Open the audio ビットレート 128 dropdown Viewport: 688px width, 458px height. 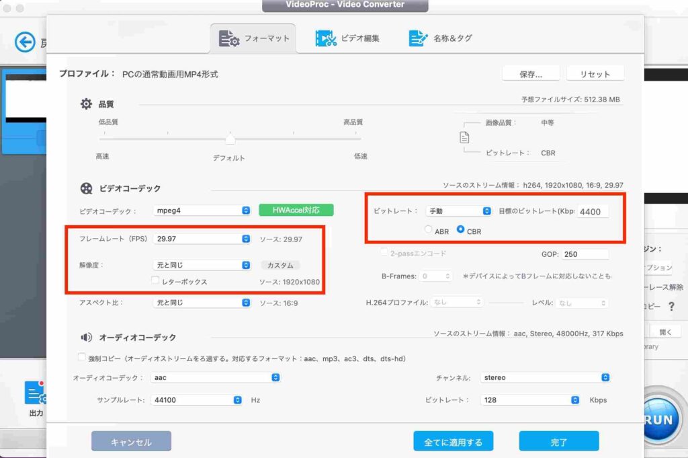tap(530, 400)
